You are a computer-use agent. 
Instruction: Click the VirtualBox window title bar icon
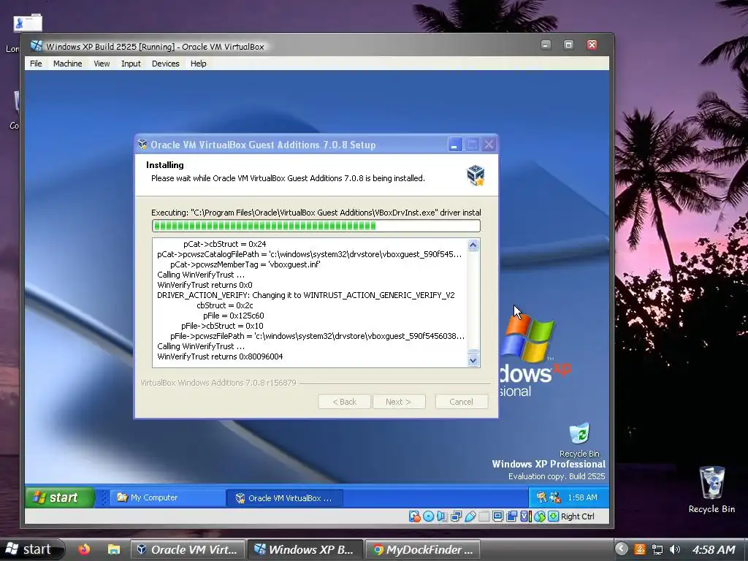coord(37,46)
